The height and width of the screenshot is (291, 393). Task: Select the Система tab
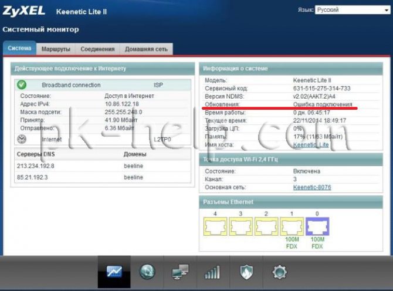[19, 48]
